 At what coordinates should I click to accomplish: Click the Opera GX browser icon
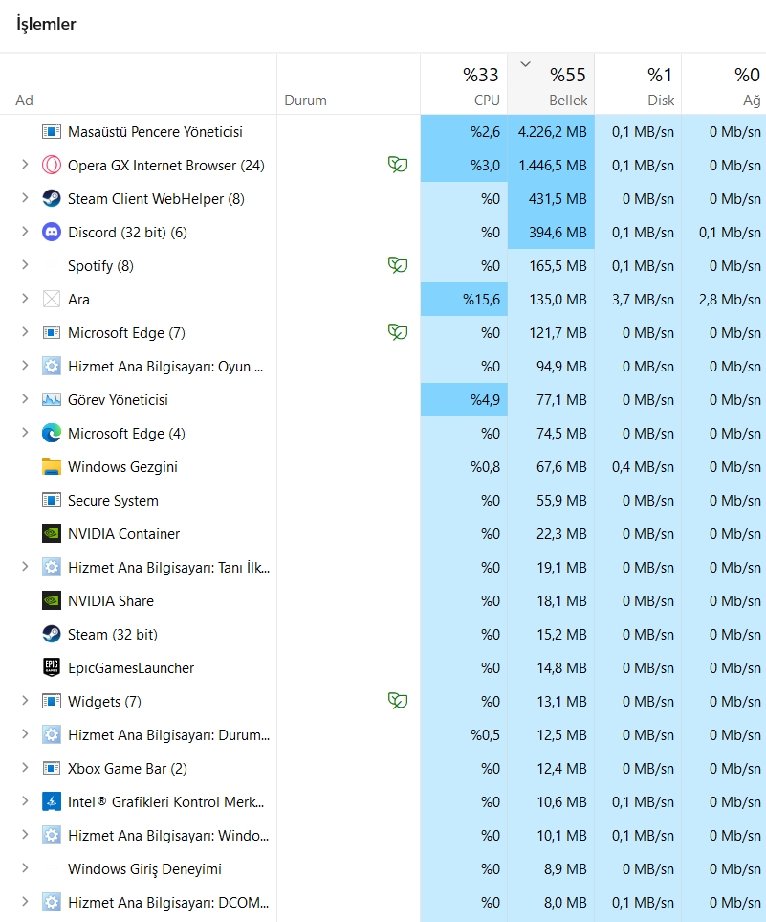click(52, 166)
